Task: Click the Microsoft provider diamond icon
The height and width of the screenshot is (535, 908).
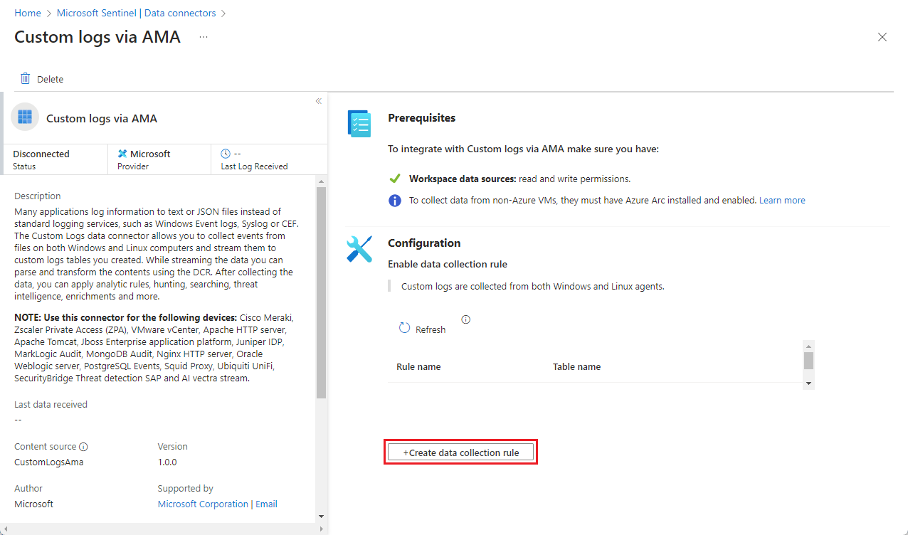Action: pyautogui.click(x=123, y=153)
